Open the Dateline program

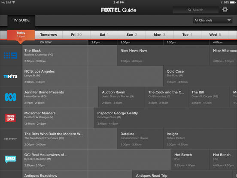pyautogui.click(x=140, y=139)
